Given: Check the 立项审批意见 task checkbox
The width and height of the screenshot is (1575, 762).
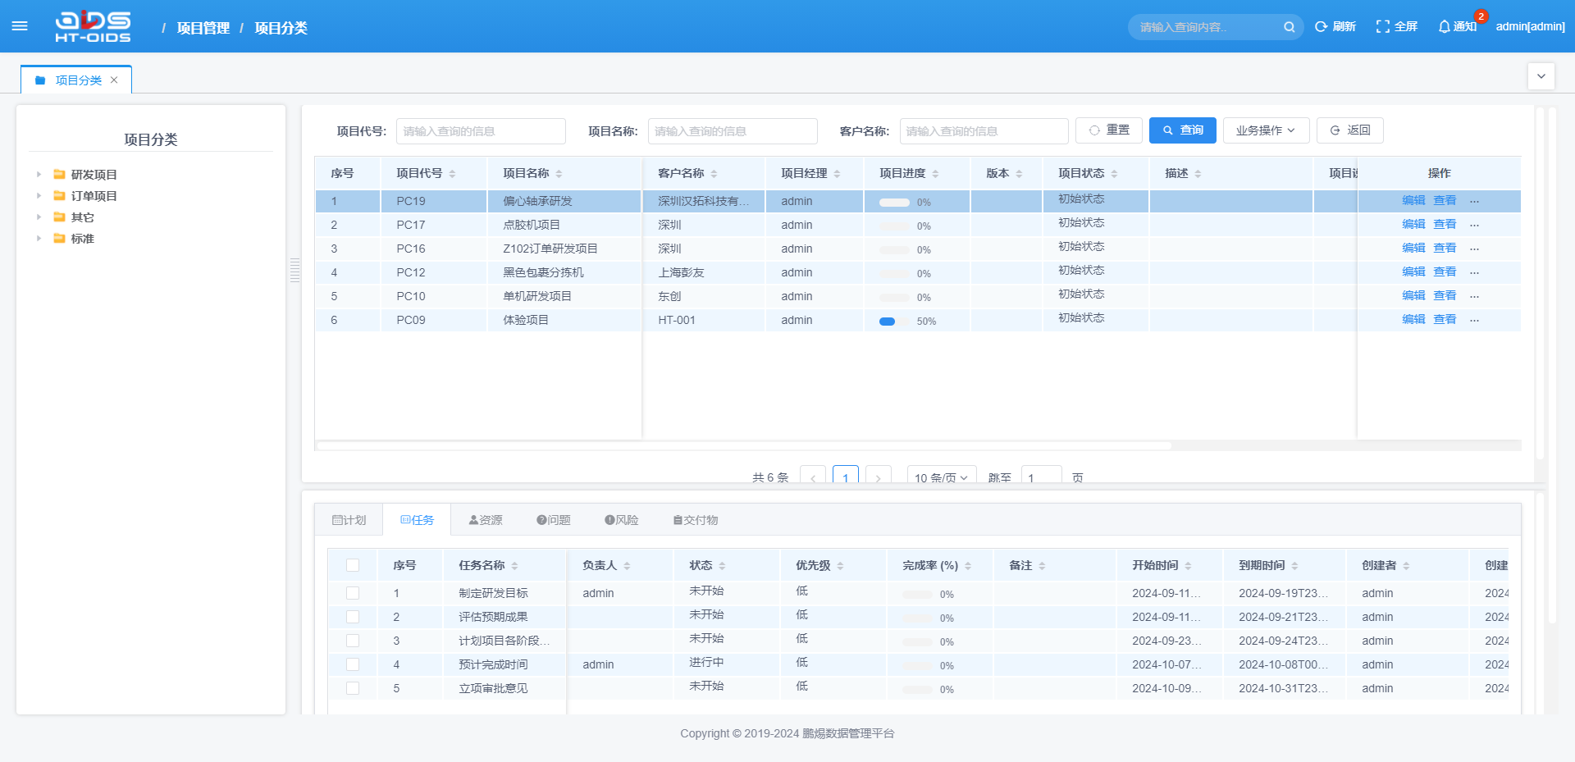Looking at the screenshot, I should tap(353, 688).
